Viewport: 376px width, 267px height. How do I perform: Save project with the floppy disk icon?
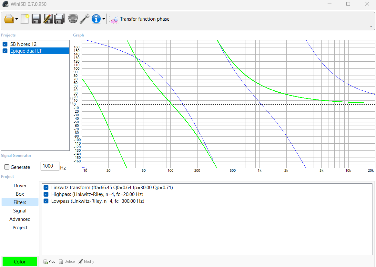tap(36, 19)
